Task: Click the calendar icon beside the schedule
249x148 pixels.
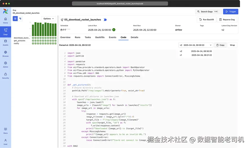Action: pyautogui.click(x=61, y=30)
